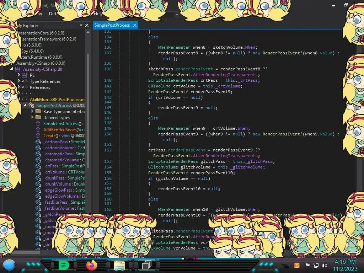Click the Java update tray icon
This screenshot has height=273, width=364.
pyautogui.click(x=297, y=265)
